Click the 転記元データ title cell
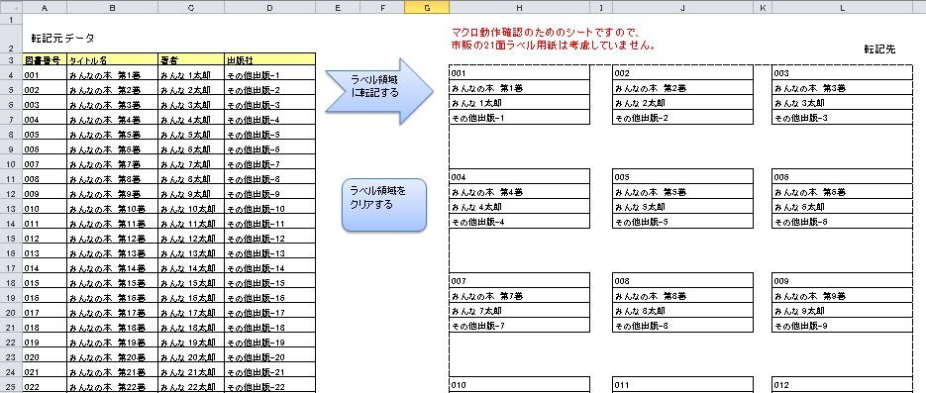Image resolution: width=926 pixels, height=393 pixels. coord(62,39)
